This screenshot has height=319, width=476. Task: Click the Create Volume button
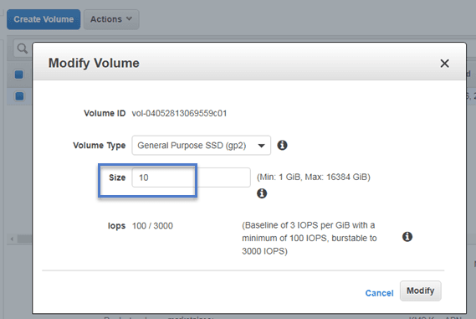point(44,19)
